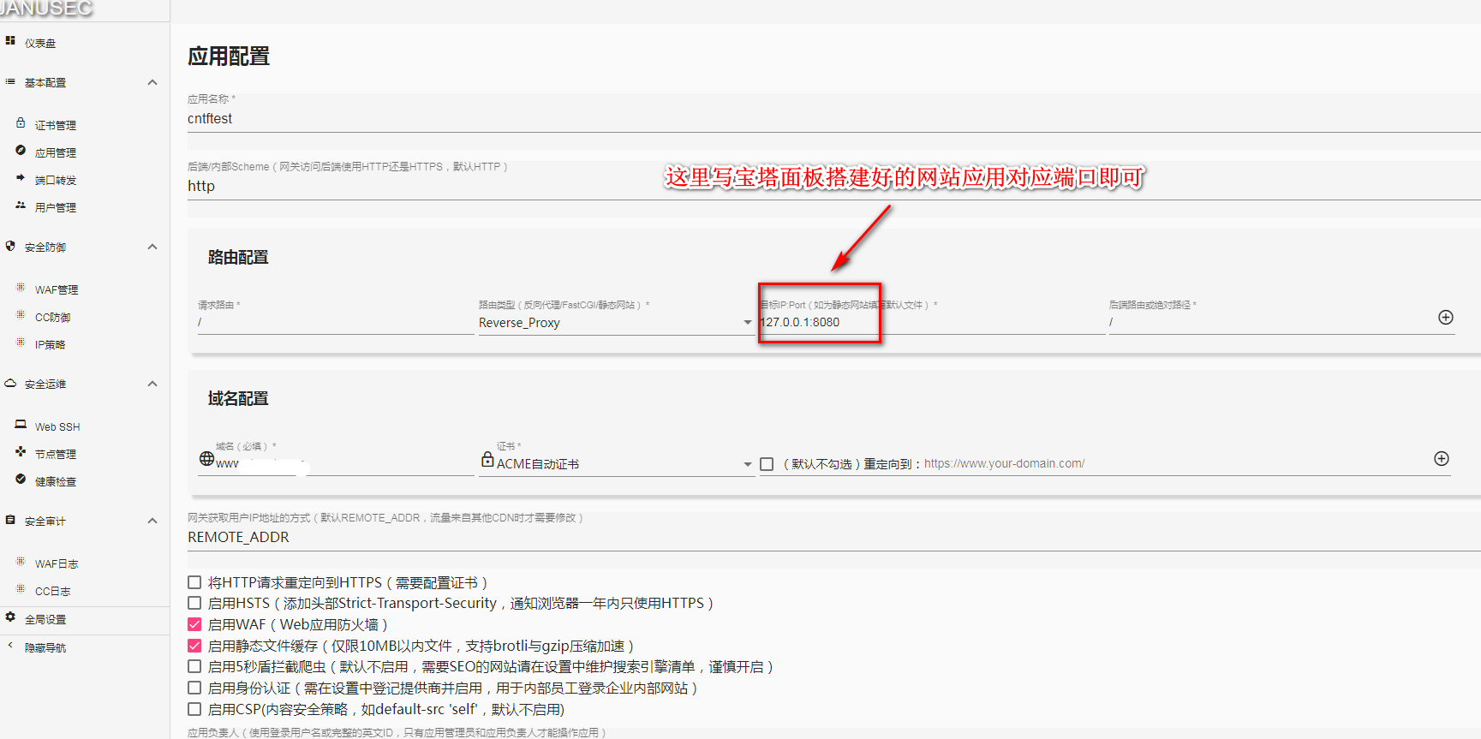Click the dashboard icon beside 仪表盘
Image resolution: width=1481 pixels, height=739 pixels.
[x=10, y=40]
